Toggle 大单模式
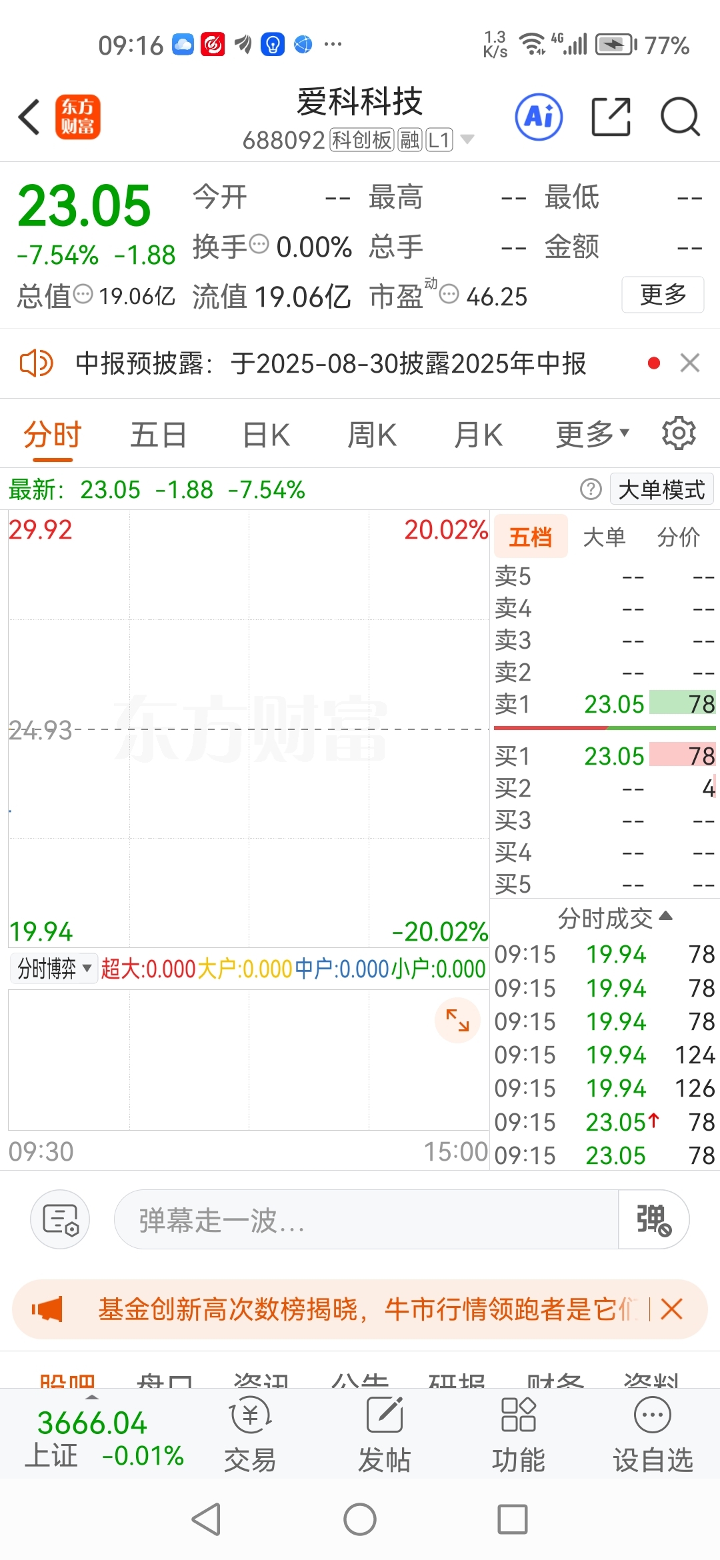Viewport: 720px width, 1560px height. [x=661, y=489]
